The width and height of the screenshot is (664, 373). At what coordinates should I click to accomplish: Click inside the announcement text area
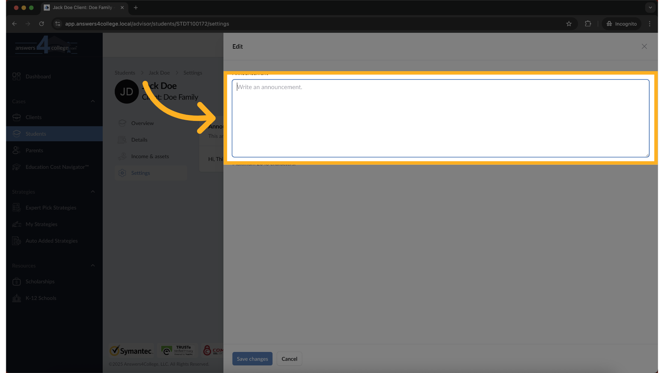(x=440, y=118)
